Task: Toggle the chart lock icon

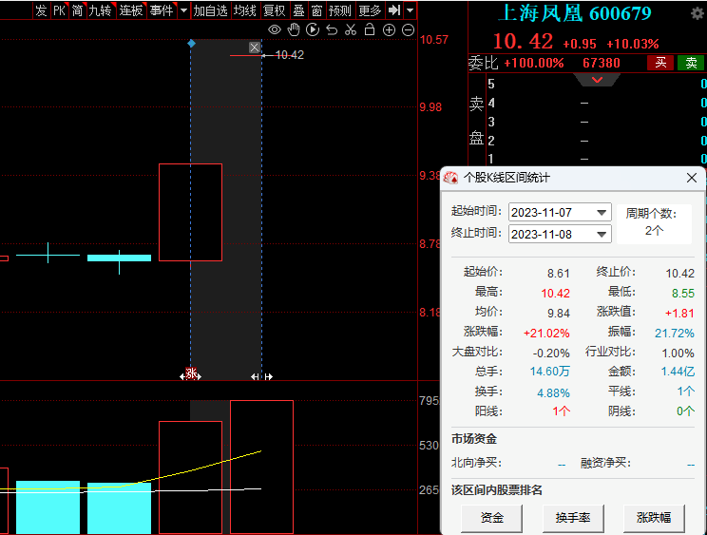Action: (x=370, y=29)
